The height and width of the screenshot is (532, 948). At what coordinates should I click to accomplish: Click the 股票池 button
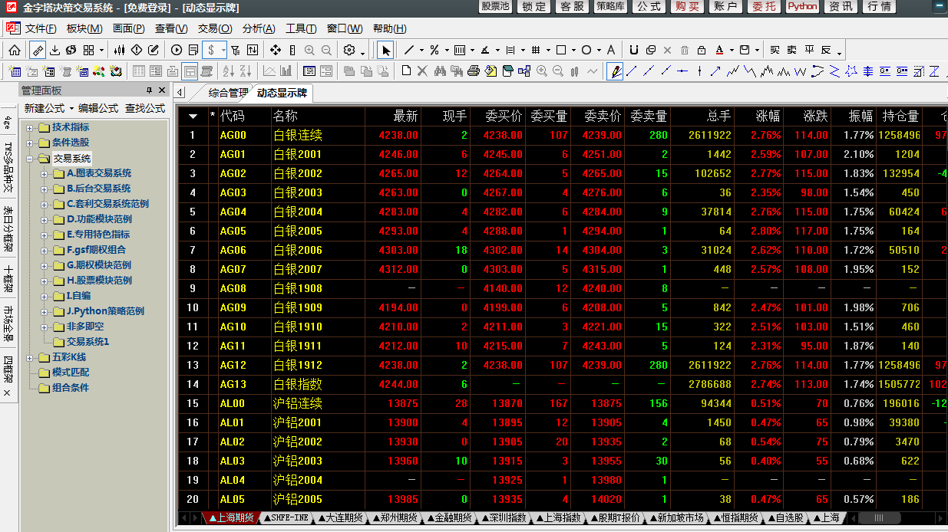[495, 7]
